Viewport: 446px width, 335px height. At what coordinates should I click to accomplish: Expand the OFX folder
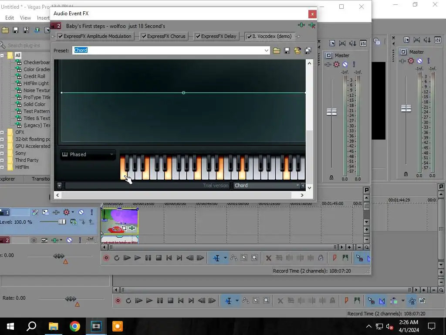pyautogui.click(x=2, y=133)
